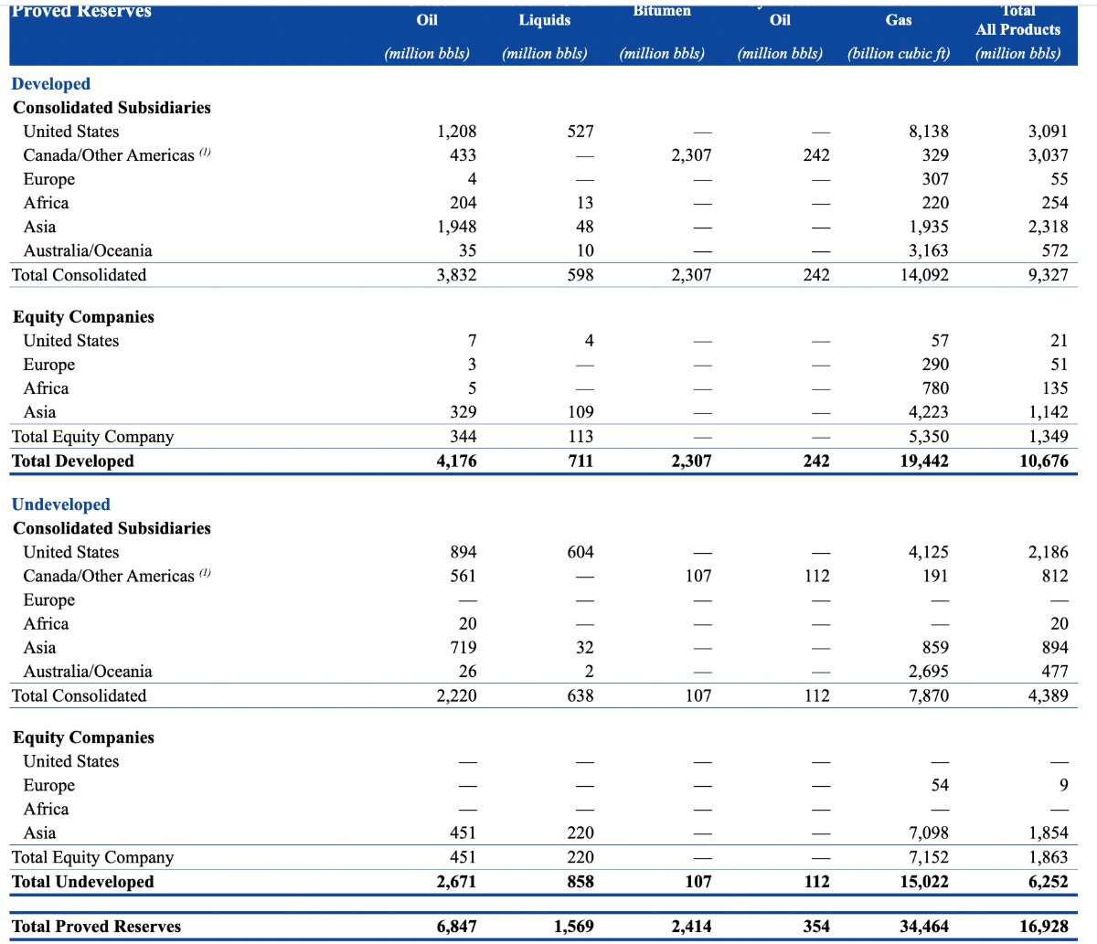1097x944 pixels.
Task: Click the Total Equity Company value 1,349
Action: click(1048, 437)
